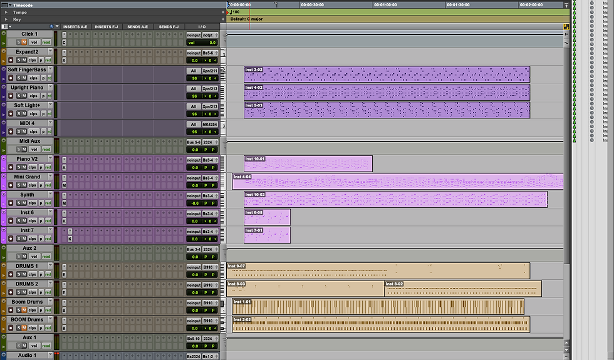
Task: Click SENDS F-J column header
Action: [169, 27]
